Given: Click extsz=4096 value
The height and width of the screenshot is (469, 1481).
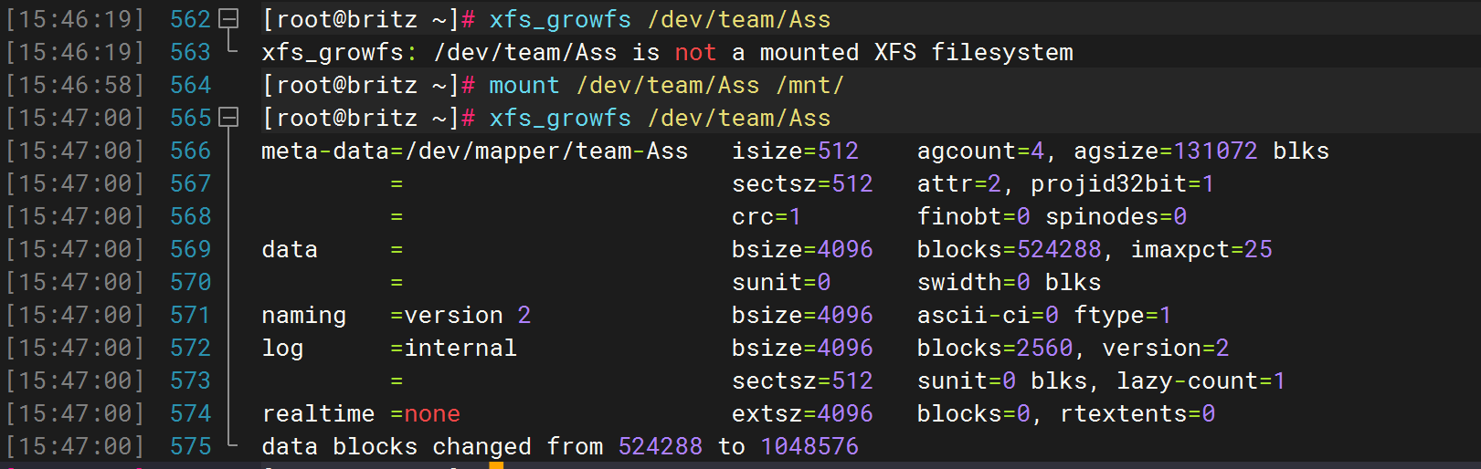Looking at the screenshot, I should pyautogui.click(x=802, y=413).
